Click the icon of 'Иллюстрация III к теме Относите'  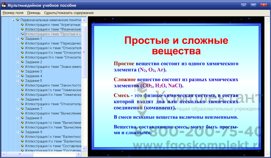[22, 57]
